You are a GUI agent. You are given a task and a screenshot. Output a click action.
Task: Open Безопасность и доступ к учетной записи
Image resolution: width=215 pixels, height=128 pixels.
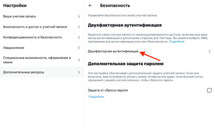[35, 27]
